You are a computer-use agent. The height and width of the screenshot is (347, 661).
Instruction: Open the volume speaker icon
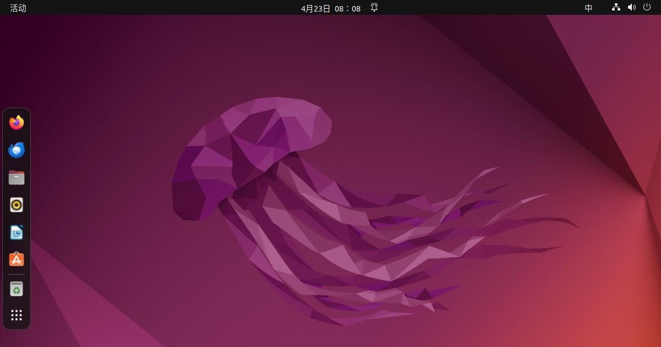tap(631, 8)
